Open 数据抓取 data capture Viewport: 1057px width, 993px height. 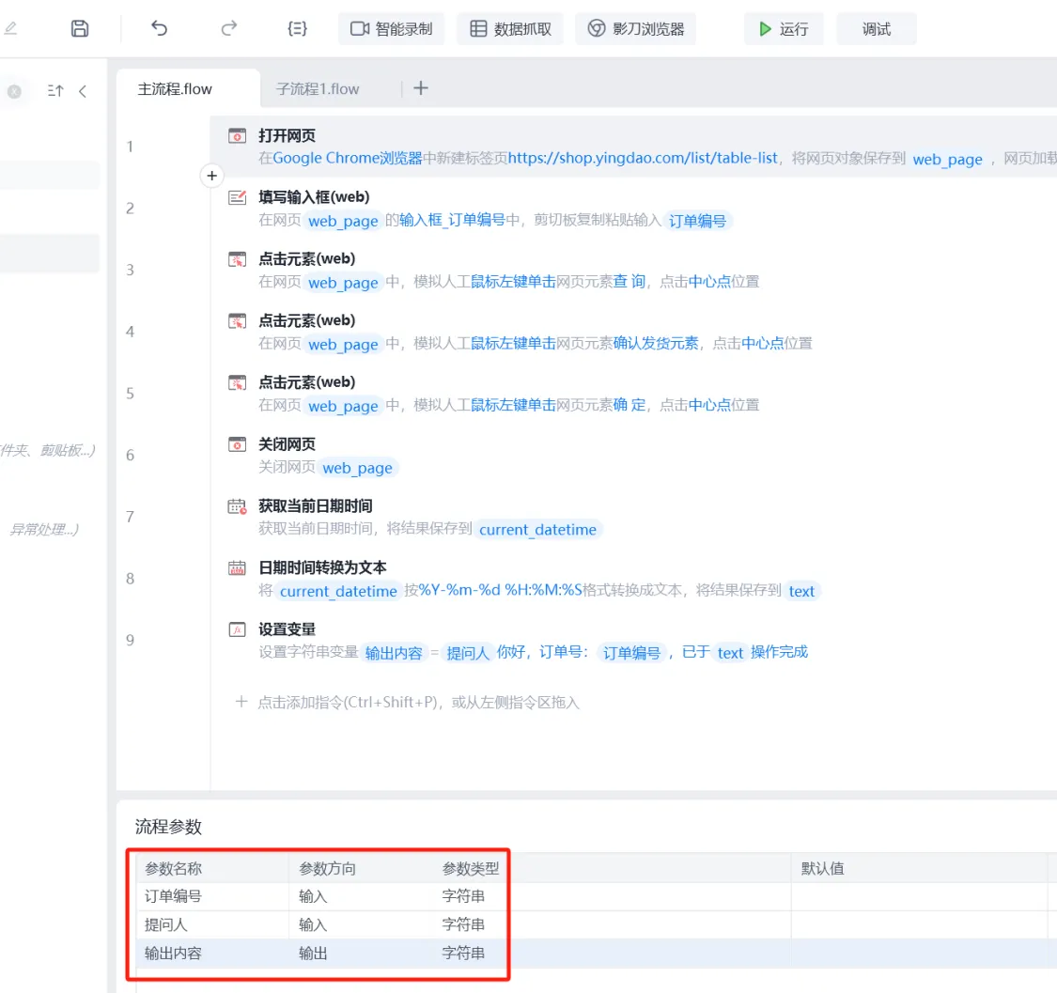(x=510, y=28)
